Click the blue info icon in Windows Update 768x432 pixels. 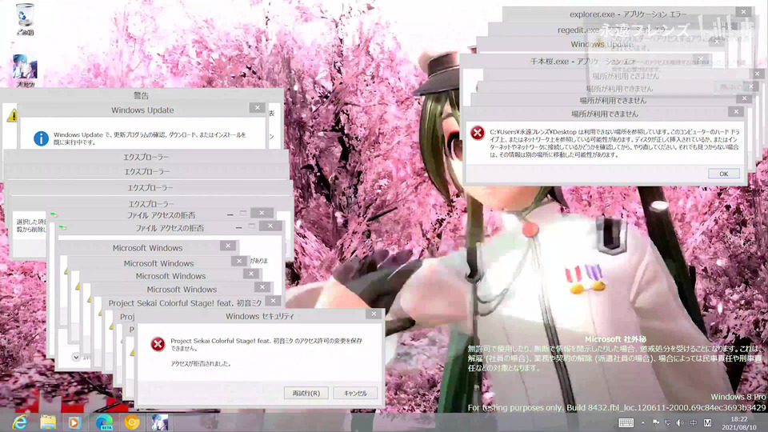pyautogui.click(x=41, y=138)
